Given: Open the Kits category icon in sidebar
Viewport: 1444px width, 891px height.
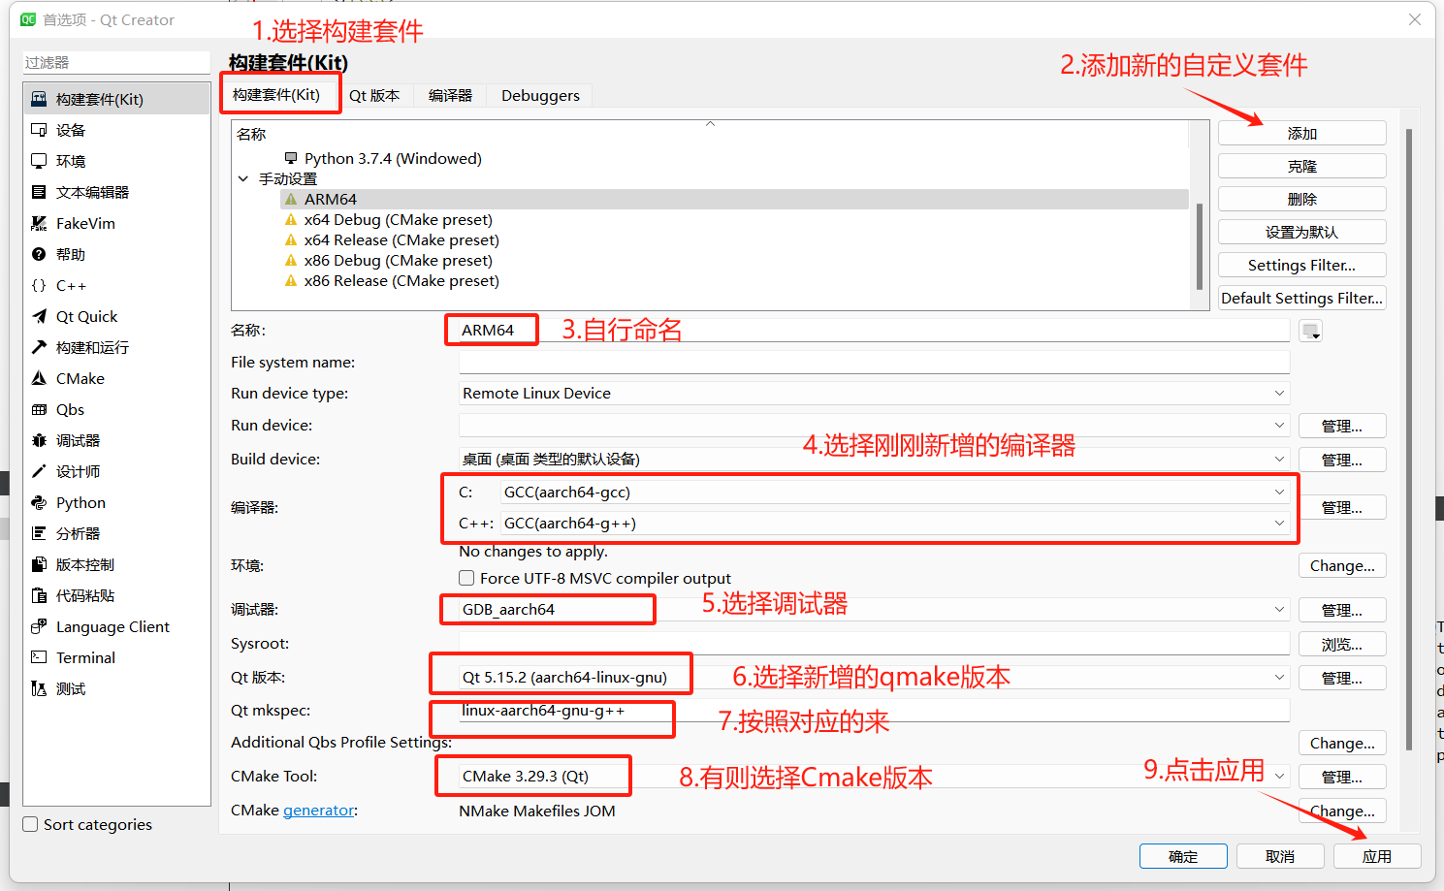Looking at the screenshot, I should pyautogui.click(x=39, y=99).
